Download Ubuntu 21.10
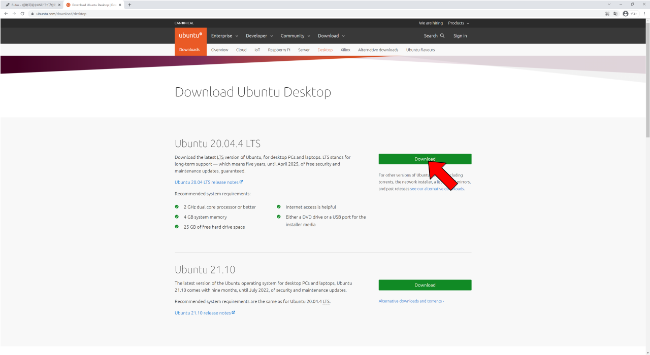This screenshot has height=355, width=650. (x=425, y=285)
